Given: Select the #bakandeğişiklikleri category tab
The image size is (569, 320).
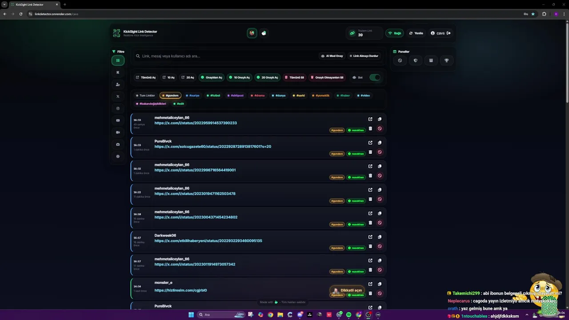Looking at the screenshot, I should click(151, 104).
